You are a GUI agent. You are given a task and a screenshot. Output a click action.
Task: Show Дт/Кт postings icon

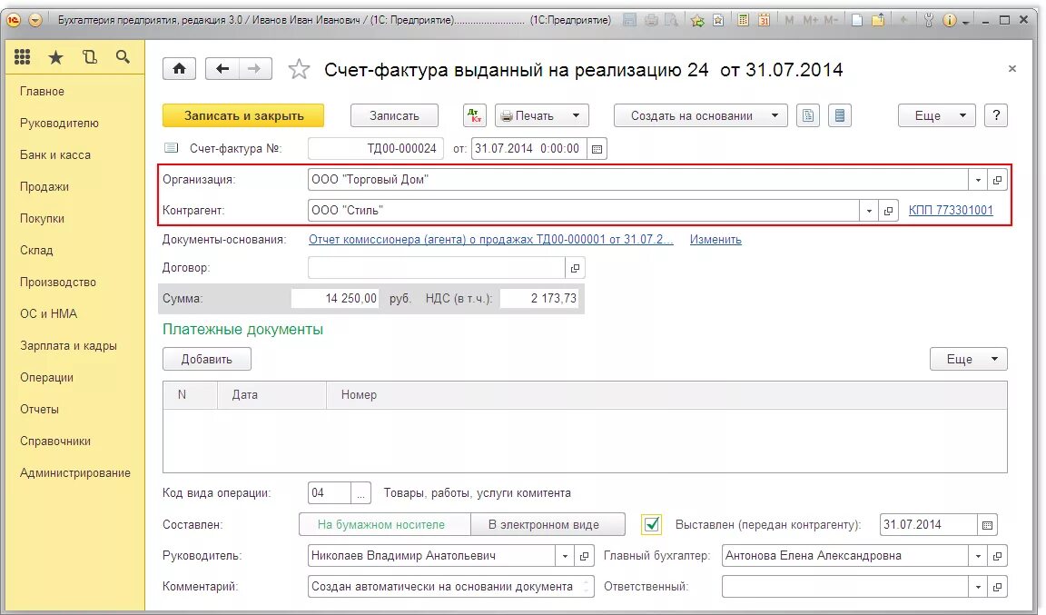coord(474,115)
